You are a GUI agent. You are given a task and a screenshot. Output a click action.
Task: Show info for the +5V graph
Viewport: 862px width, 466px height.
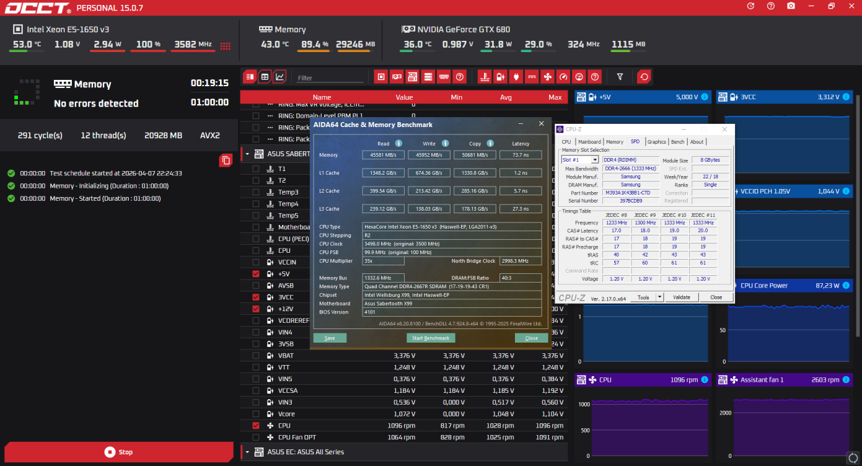click(x=705, y=97)
